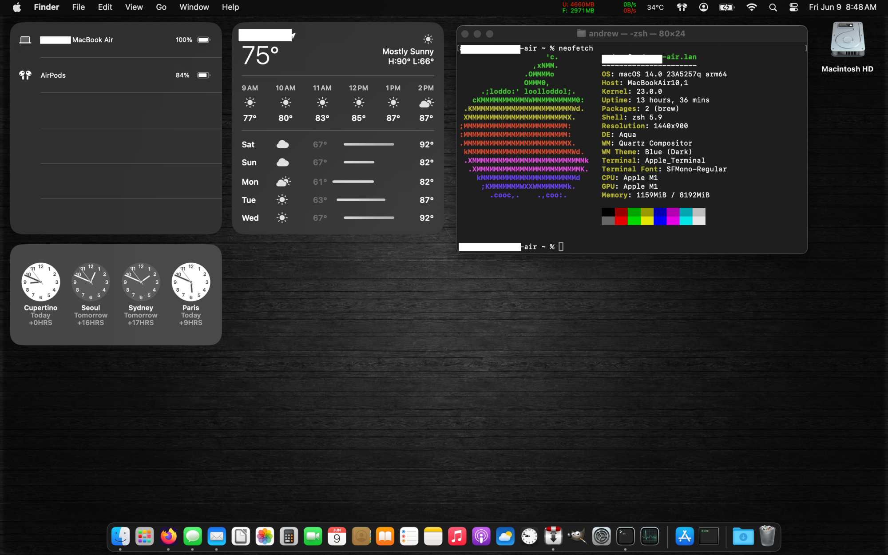Open Control Center in menu bar

click(794, 7)
